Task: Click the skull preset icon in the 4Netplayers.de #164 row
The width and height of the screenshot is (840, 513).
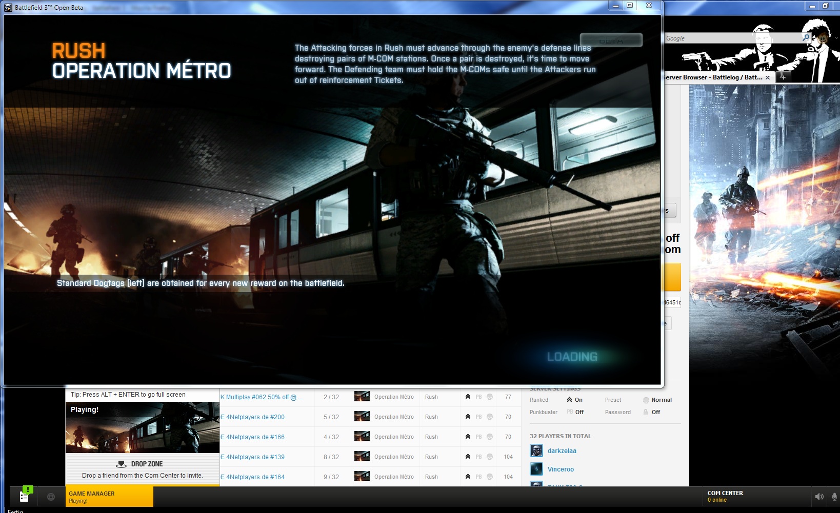Action: [x=490, y=477]
